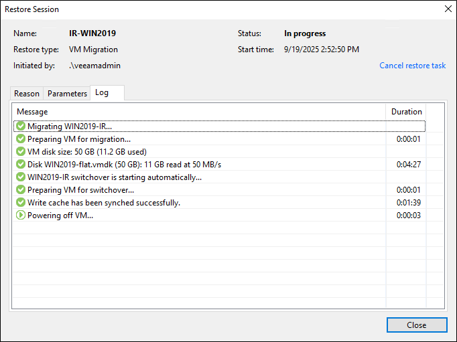Click the Duration column header

point(407,112)
